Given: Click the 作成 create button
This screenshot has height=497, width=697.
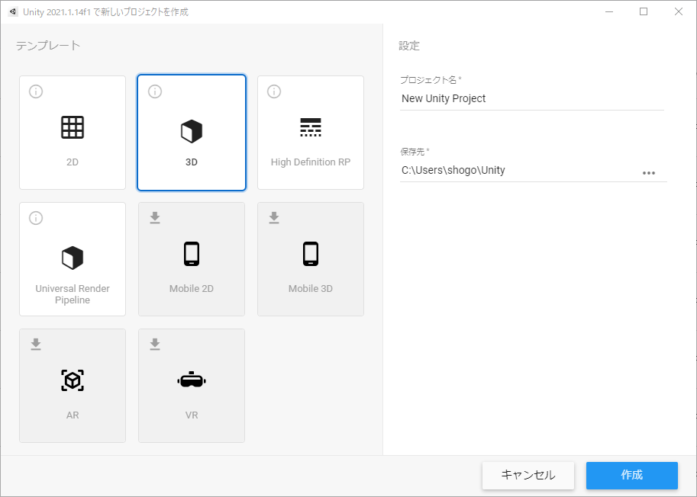Looking at the screenshot, I should point(631,475).
